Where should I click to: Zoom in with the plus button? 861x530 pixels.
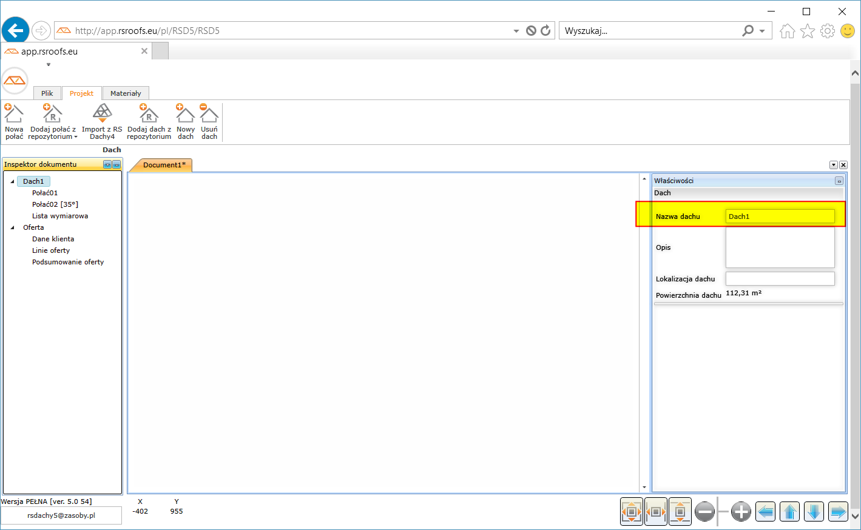pos(741,512)
